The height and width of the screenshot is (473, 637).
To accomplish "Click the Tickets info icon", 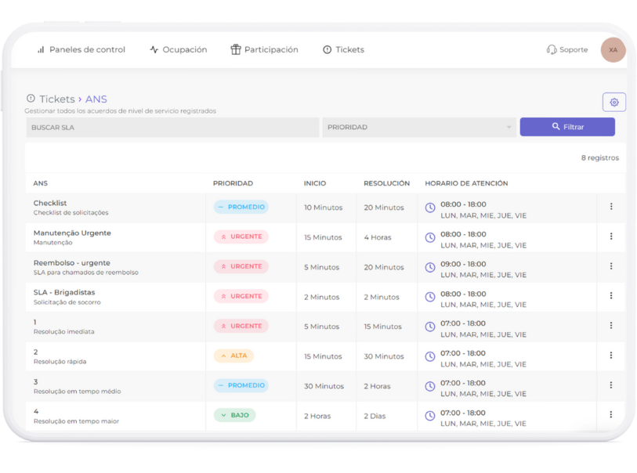I will point(328,49).
